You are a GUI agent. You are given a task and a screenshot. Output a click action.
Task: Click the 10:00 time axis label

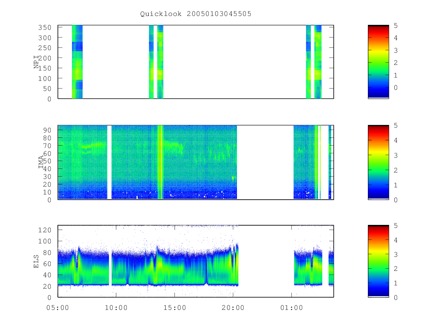coord(116,308)
